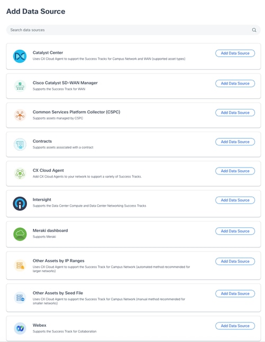Add Data Source for Contracts
This screenshot has width=265, height=342.
(x=235, y=142)
